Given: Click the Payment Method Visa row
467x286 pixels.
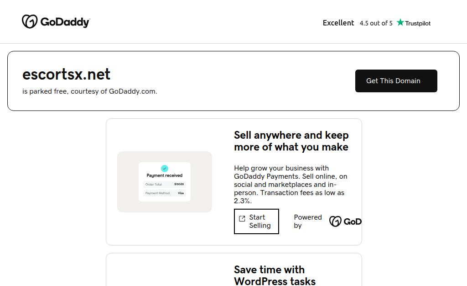Looking at the screenshot, I should click(164, 193).
